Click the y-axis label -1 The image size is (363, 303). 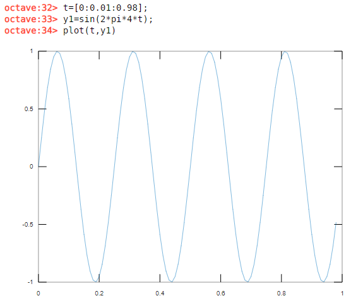pyautogui.click(x=30, y=282)
